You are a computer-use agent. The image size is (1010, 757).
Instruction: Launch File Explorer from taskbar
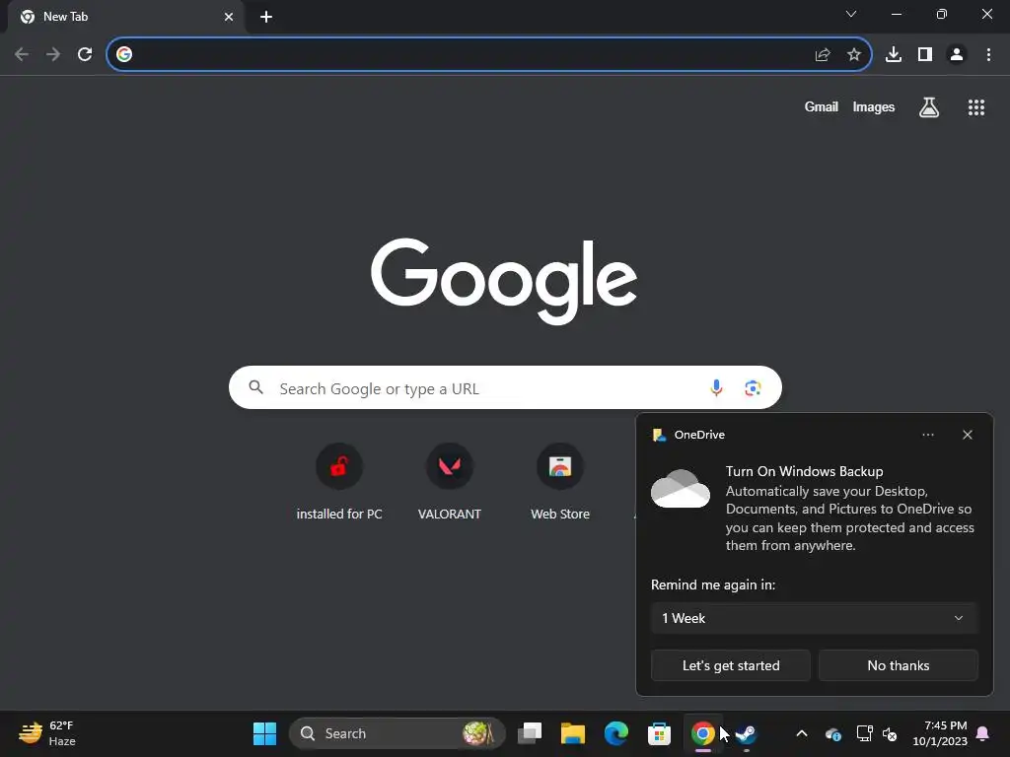tap(573, 733)
